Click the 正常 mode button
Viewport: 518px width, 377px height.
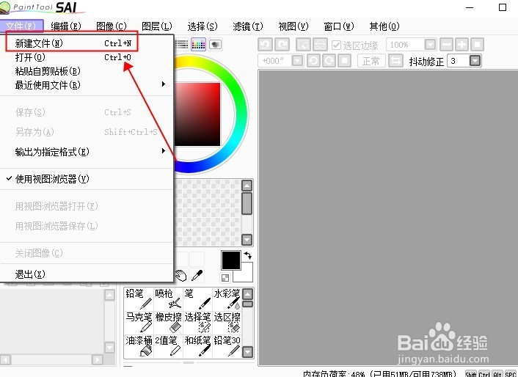point(371,61)
